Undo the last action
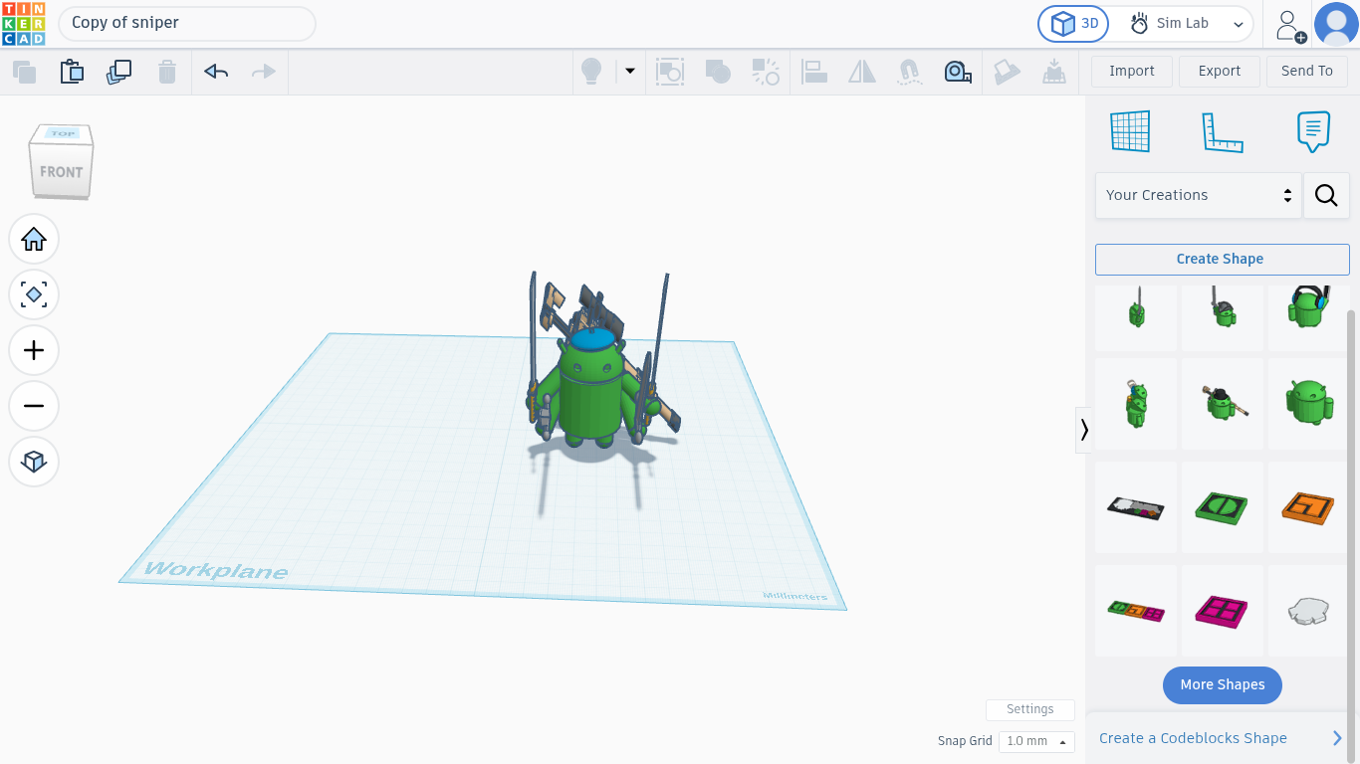 pyautogui.click(x=216, y=72)
